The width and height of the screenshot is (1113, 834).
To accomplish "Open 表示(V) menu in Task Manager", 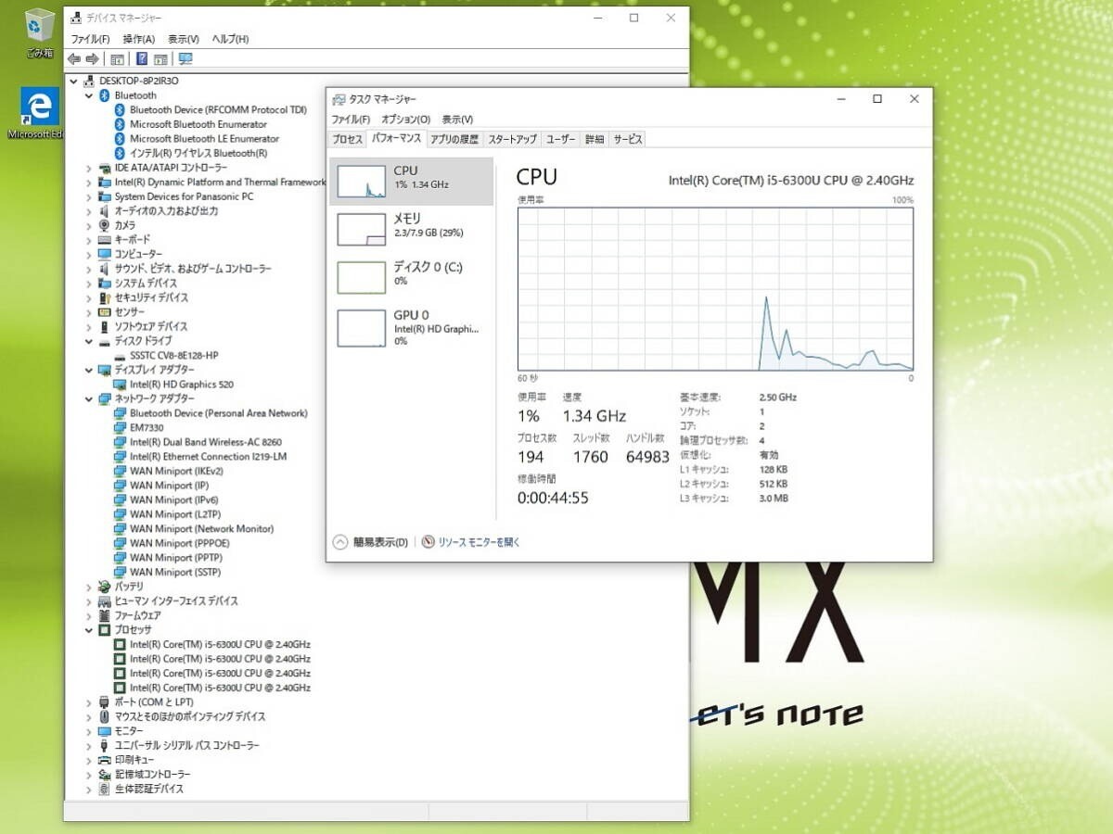I will (x=457, y=120).
